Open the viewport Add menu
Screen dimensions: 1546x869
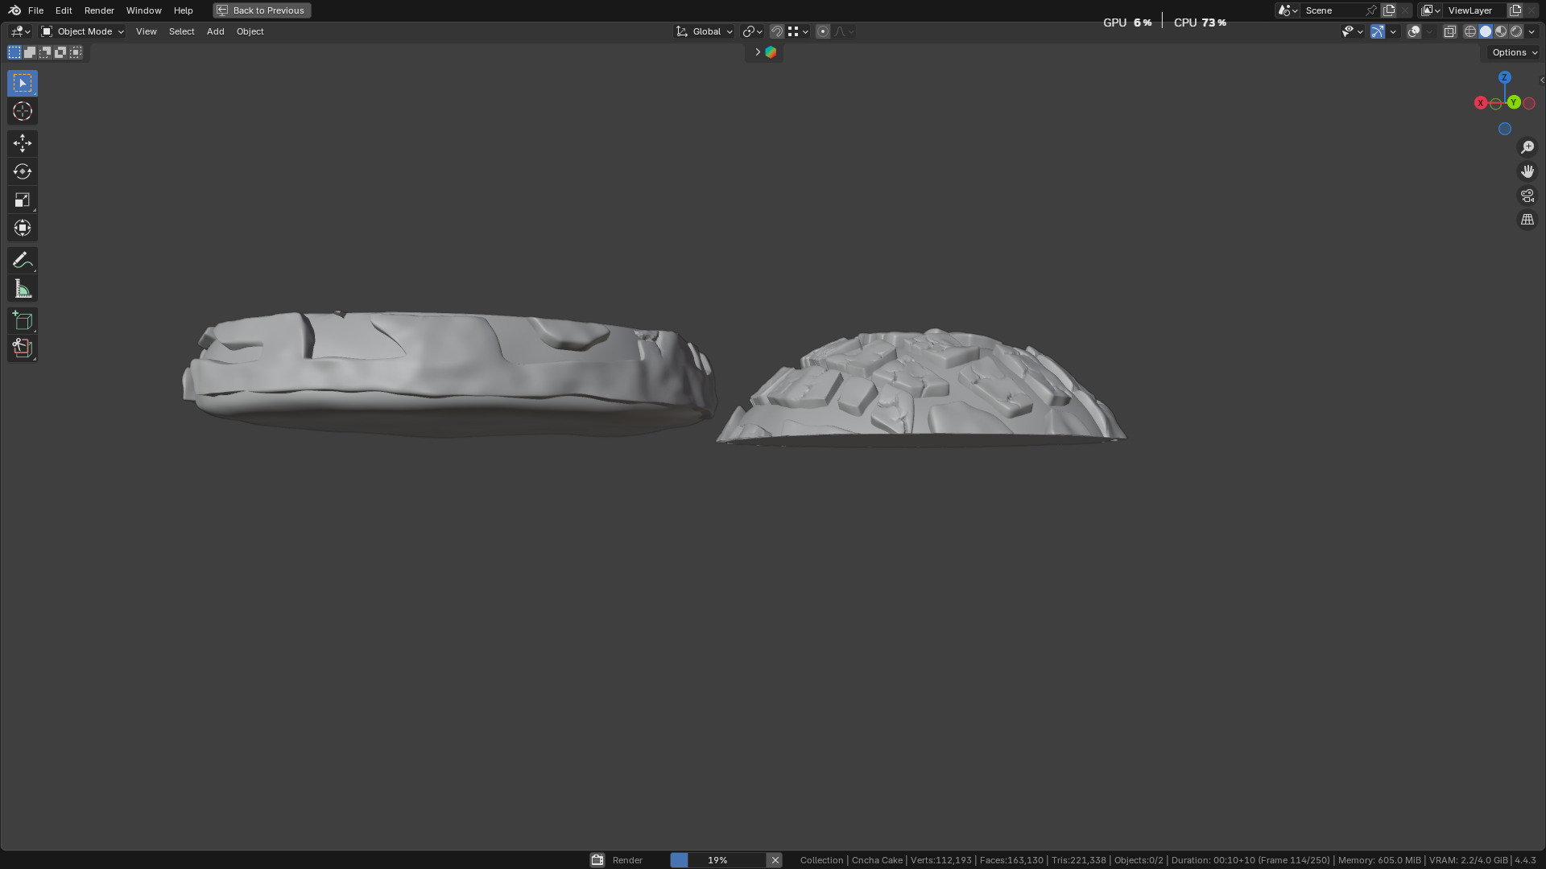(x=215, y=31)
